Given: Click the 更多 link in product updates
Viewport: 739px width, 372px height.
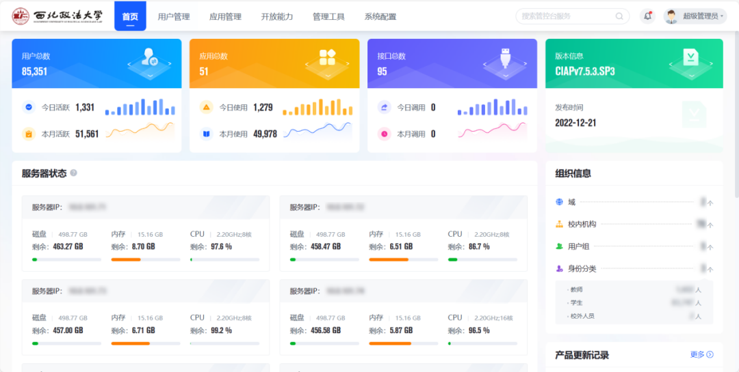Looking at the screenshot, I should click(x=701, y=355).
